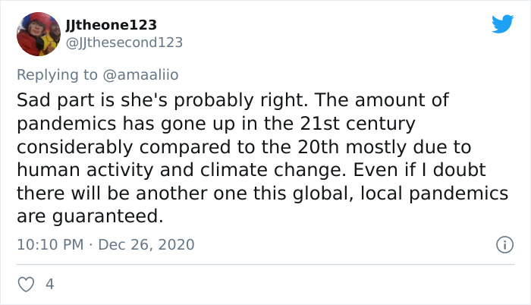Click the Dec 26, 2020 date
This screenshot has height=305, width=531.
[x=146, y=245]
